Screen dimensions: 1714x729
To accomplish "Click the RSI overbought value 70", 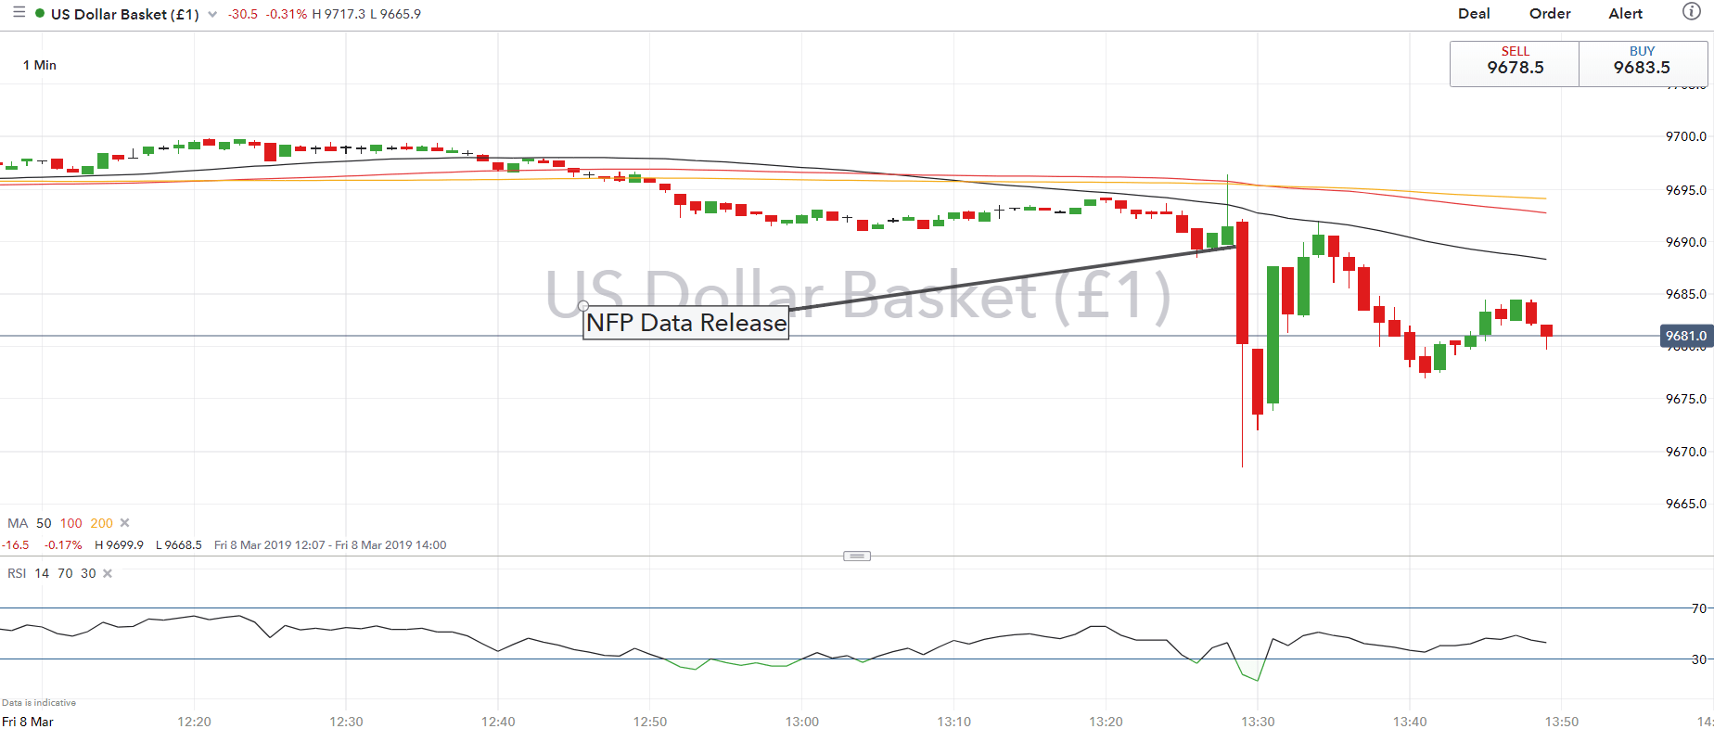I will pos(65,573).
